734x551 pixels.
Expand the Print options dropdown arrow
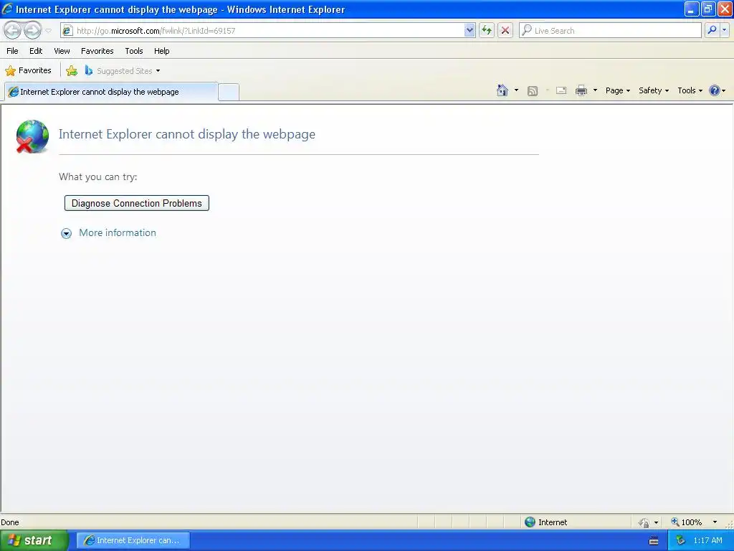595,90
